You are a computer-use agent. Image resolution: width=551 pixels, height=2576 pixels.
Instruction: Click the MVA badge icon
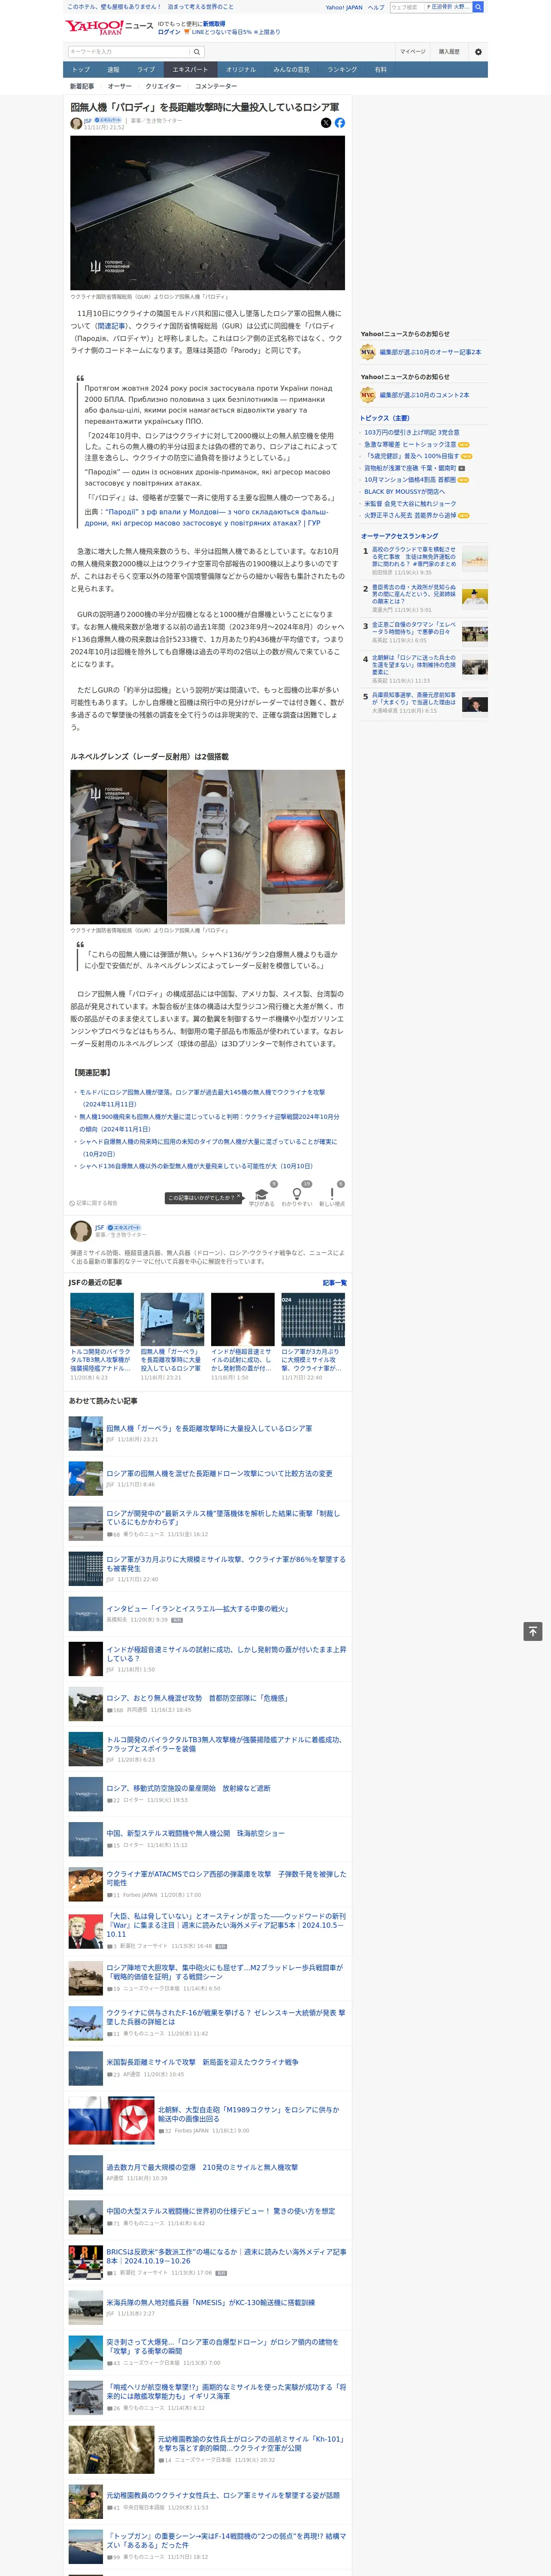tap(368, 352)
